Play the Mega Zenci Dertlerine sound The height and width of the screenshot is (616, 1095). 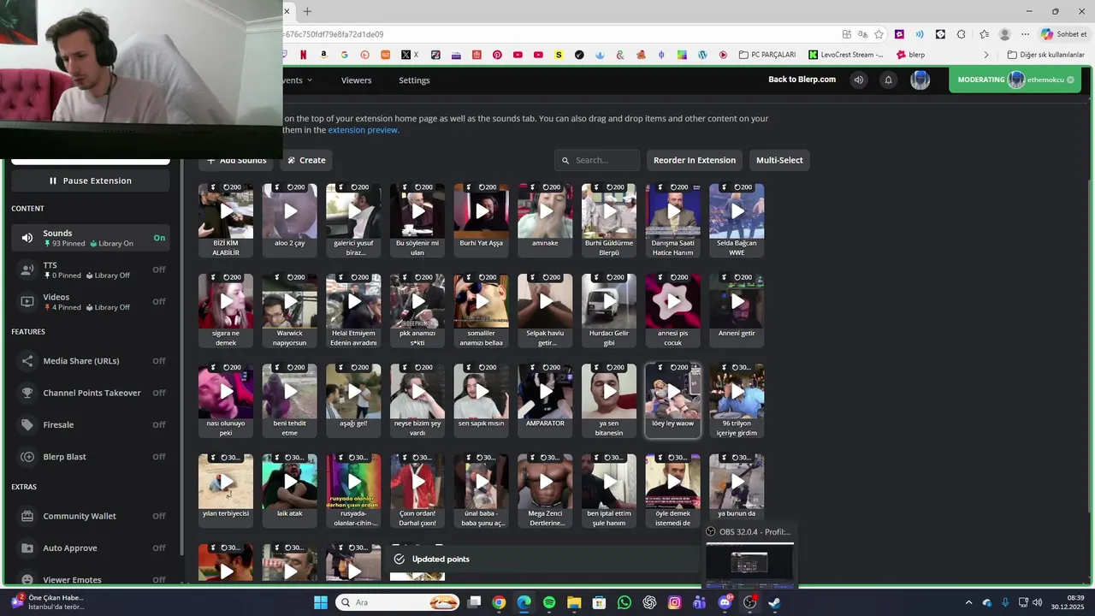point(545,482)
